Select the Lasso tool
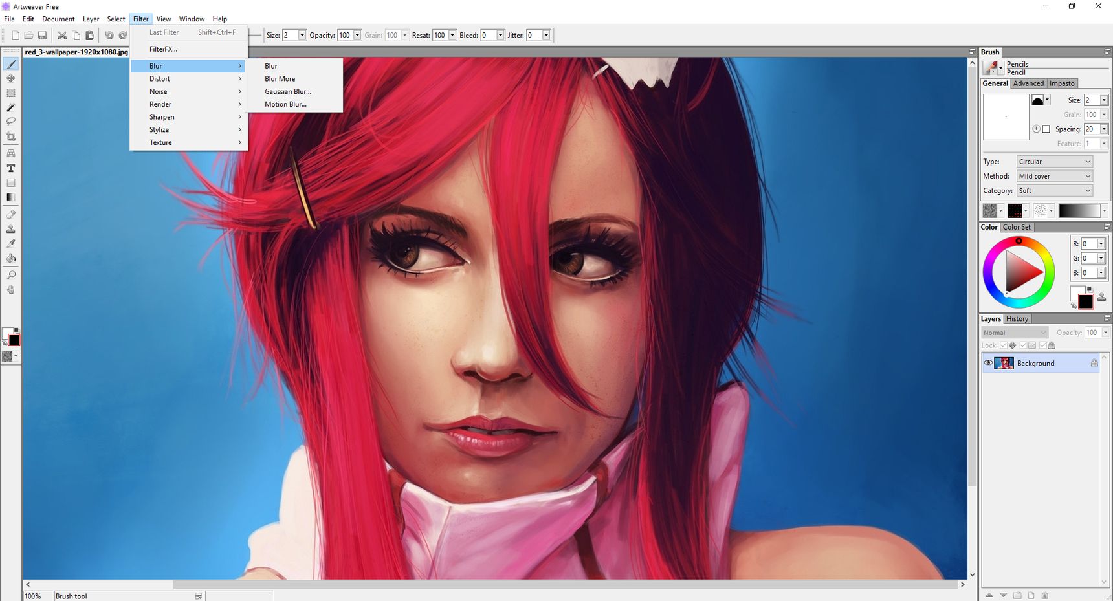Viewport: 1113px width, 601px height. [x=11, y=122]
